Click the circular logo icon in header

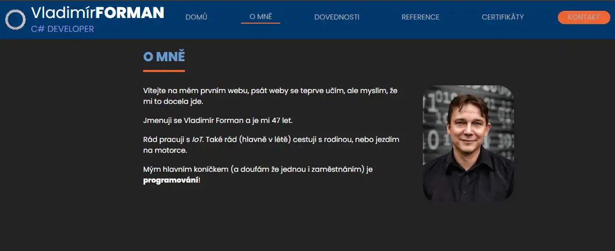click(15, 20)
